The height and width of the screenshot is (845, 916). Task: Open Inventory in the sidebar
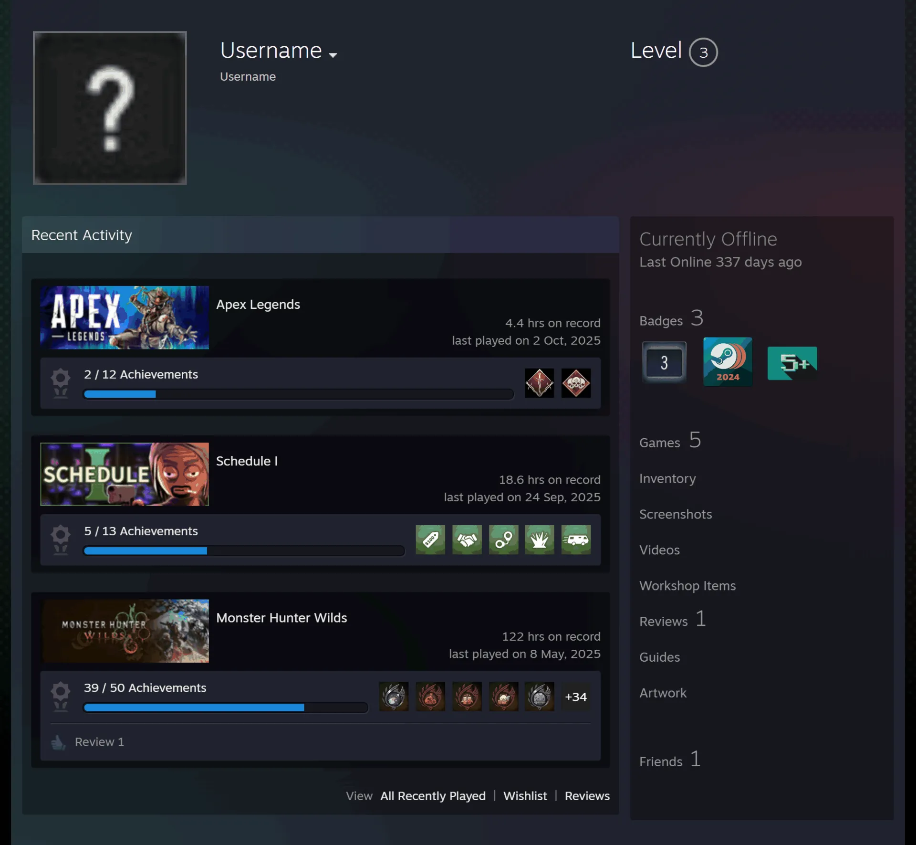click(667, 478)
